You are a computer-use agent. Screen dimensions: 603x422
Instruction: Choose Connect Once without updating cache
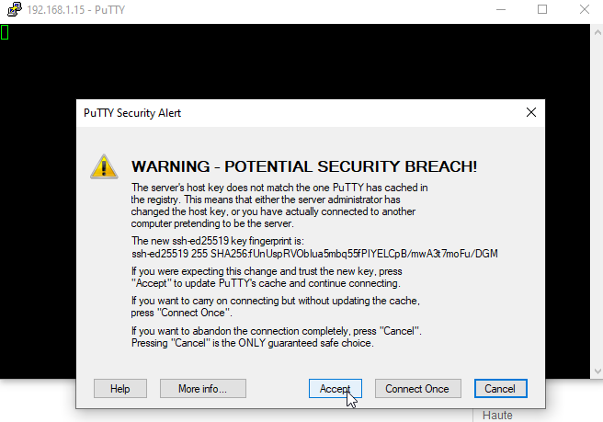click(417, 389)
